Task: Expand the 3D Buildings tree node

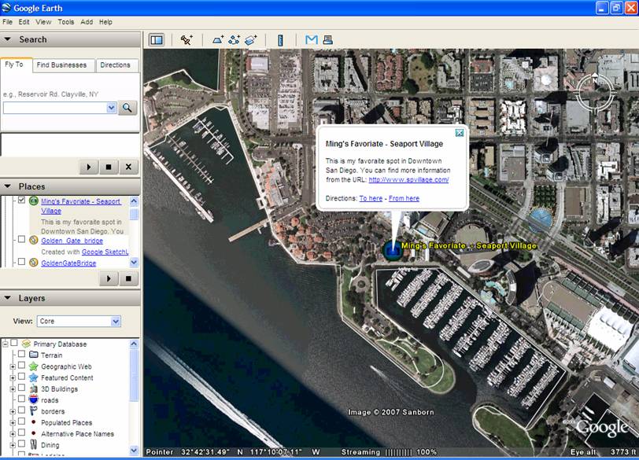Action: (x=13, y=389)
